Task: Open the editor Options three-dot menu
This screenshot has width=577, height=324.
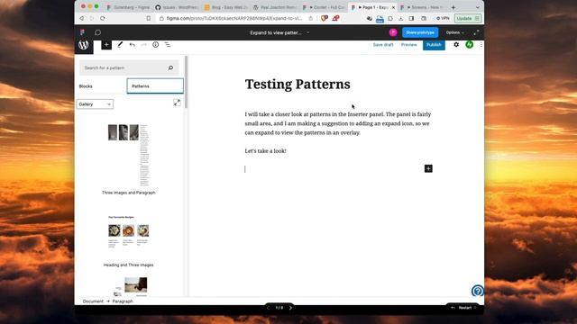Action: pos(481,44)
